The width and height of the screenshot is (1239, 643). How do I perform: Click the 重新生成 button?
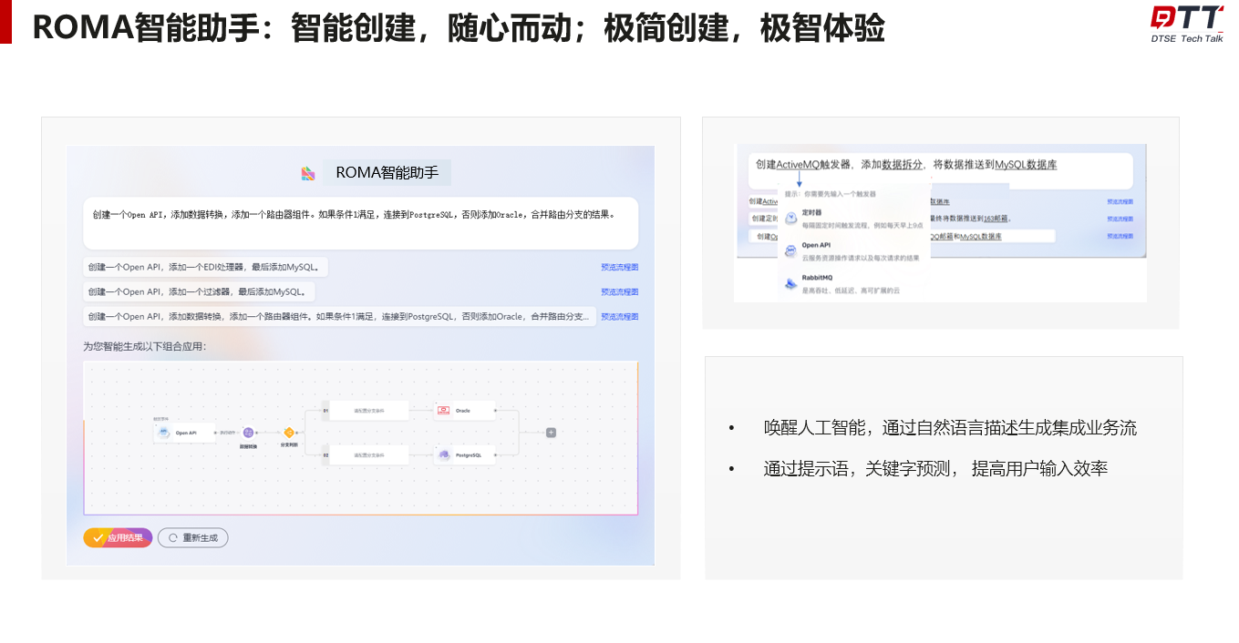point(192,537)
